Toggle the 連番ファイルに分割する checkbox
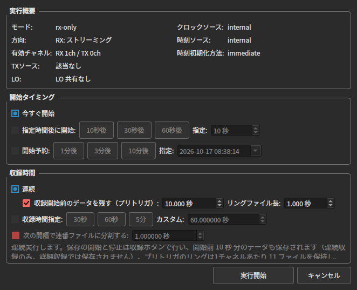Viewport: 357px width, 290px height. (16, 235)
